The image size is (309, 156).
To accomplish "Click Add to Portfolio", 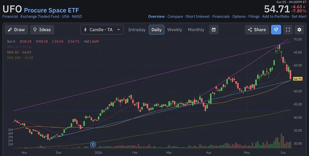I will click(x=276, y=16).
